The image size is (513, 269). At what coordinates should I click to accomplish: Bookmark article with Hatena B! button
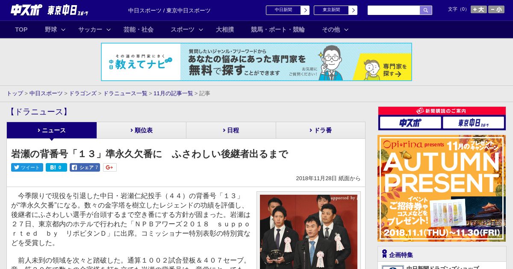point(56,167)
